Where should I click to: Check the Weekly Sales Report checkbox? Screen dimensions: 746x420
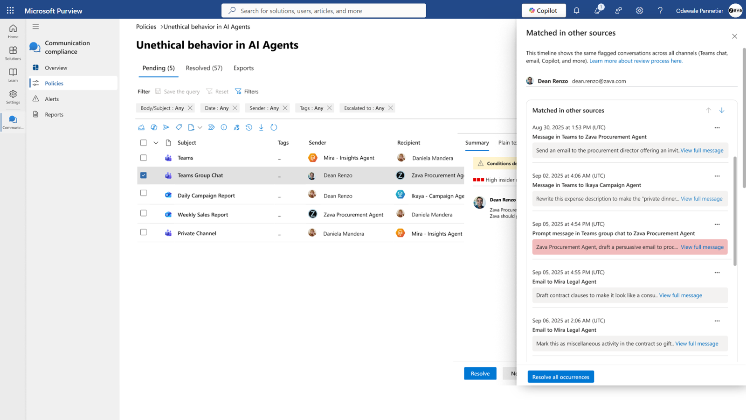[x=144, y=213]
